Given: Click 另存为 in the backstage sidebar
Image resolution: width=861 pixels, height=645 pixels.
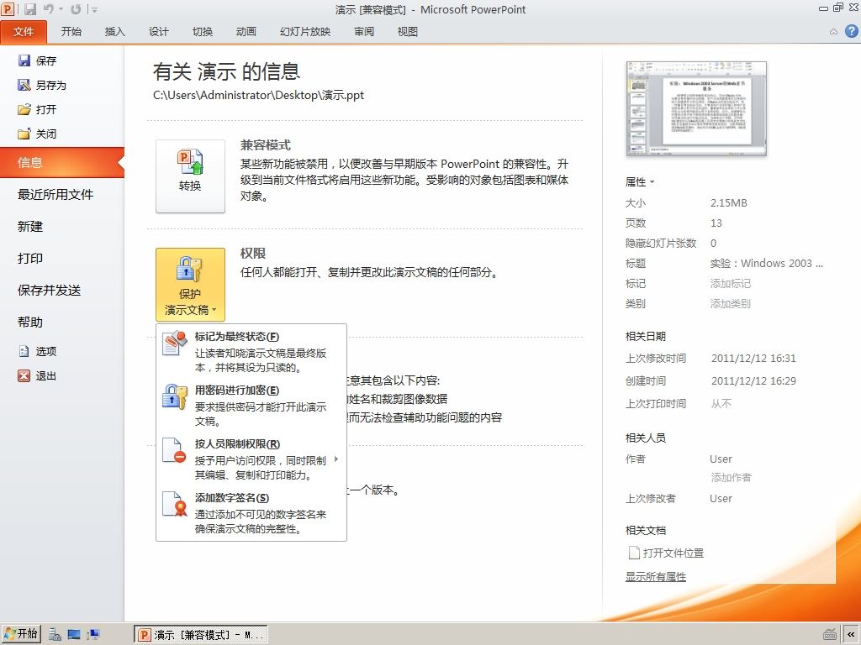Looking at the screenshot, I should click(x=42, y=85).
